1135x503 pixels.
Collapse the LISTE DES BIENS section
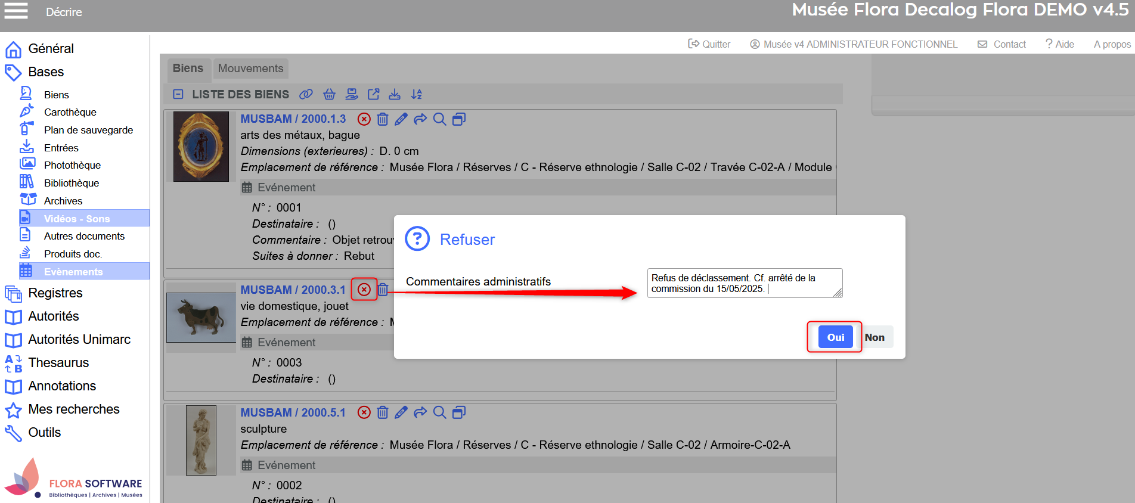pyautogui.click(x=178, y=94)
